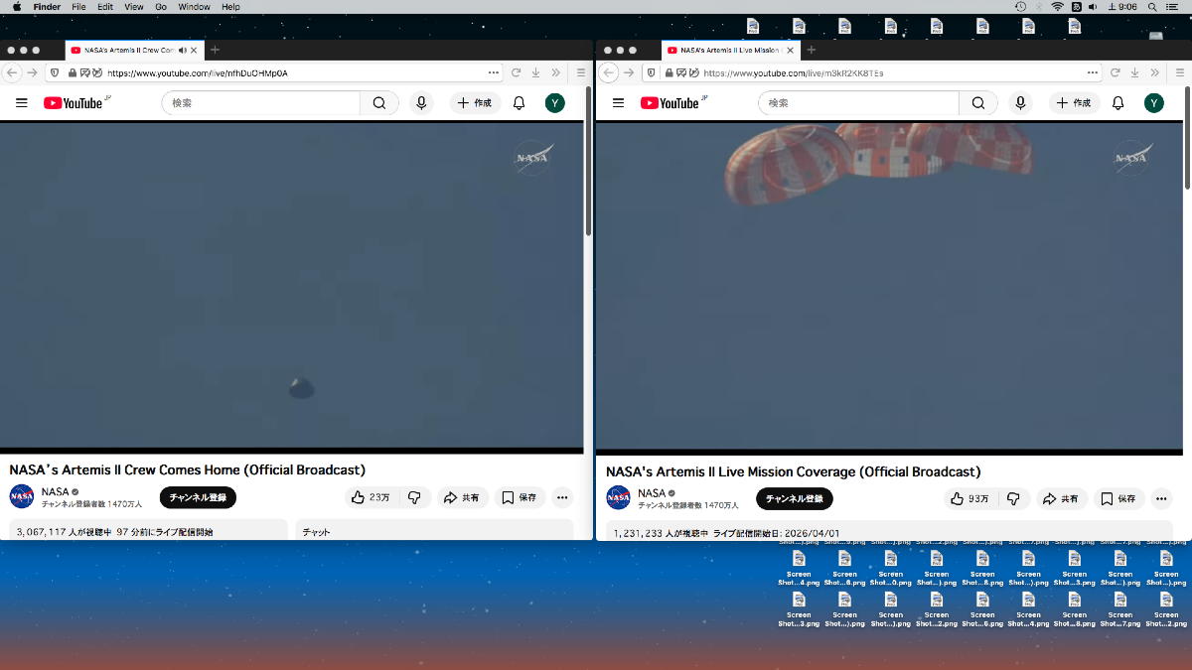
Task: Open Edit menu in menu bar
Action: tap(105, 7)
